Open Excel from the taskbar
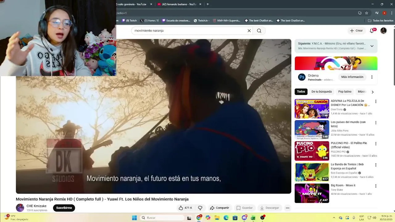395x222 pixels. pos(253,218)
